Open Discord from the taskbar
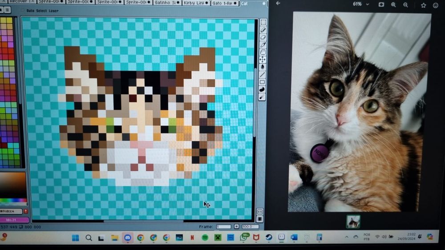The image size is (445, 250). [127, 238]
